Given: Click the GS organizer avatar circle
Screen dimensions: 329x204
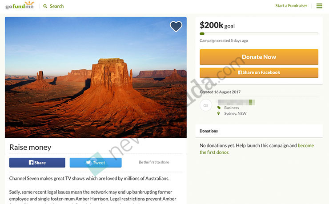Looking at the screenshot, I should (205, 105).
